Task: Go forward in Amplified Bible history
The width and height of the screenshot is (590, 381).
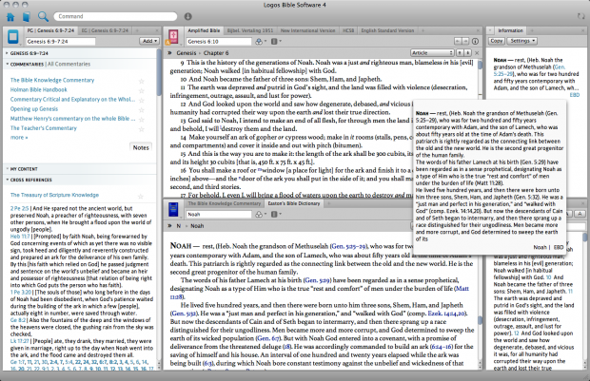Action: pyautogui.click(x=465, y=42)
